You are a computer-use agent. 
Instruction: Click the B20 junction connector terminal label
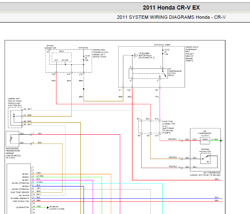point(147,119)
